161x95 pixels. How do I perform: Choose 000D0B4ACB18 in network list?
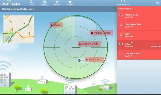pos(139,25)
